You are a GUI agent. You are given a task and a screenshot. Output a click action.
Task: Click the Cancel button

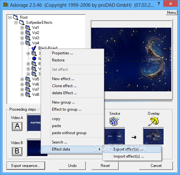point(156,166)
